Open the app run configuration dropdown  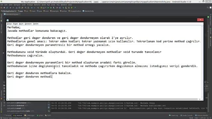(43, 8)
